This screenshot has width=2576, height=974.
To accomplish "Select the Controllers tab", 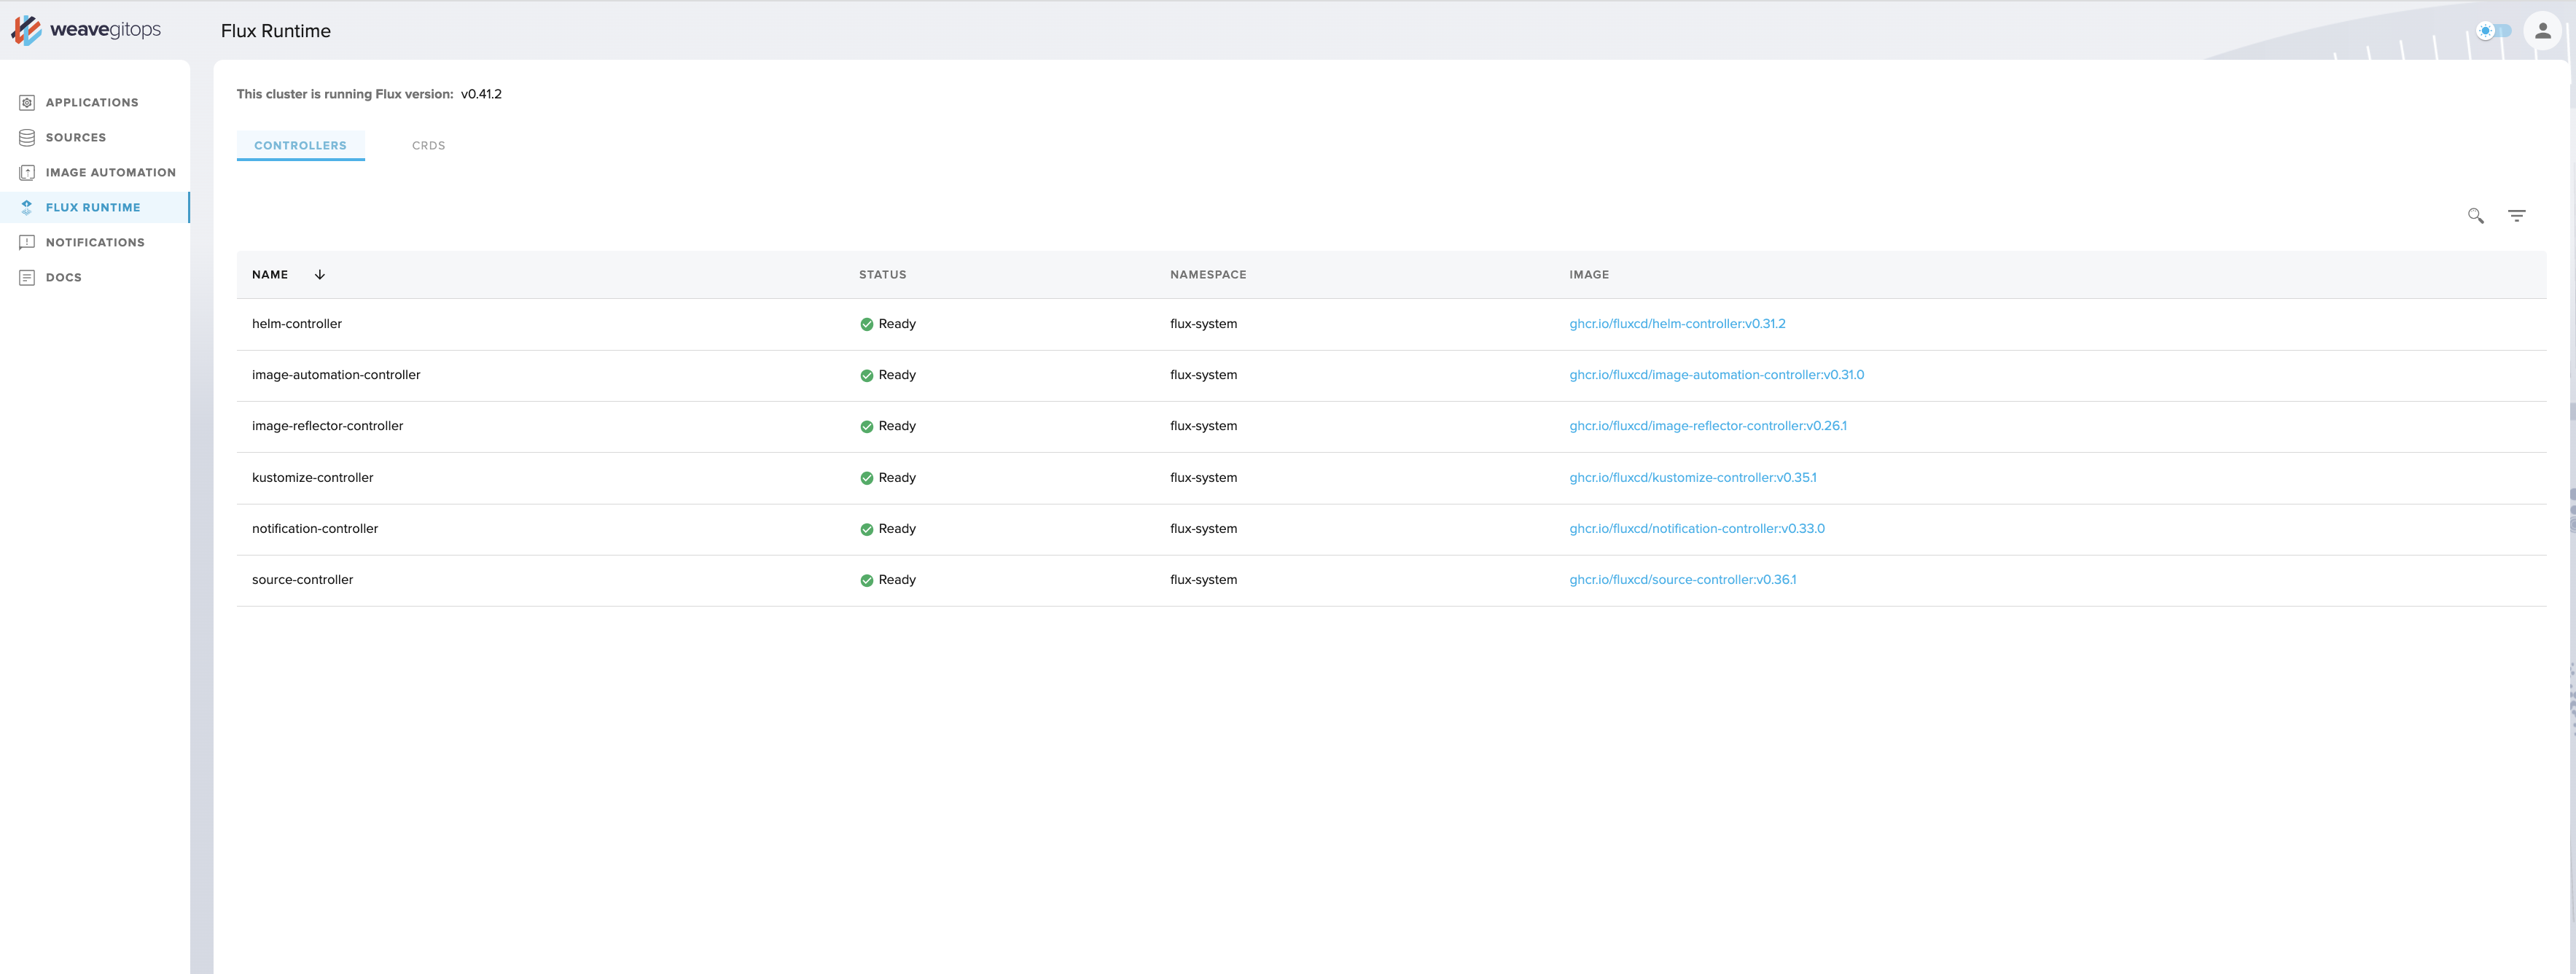I will click(300, 146).
